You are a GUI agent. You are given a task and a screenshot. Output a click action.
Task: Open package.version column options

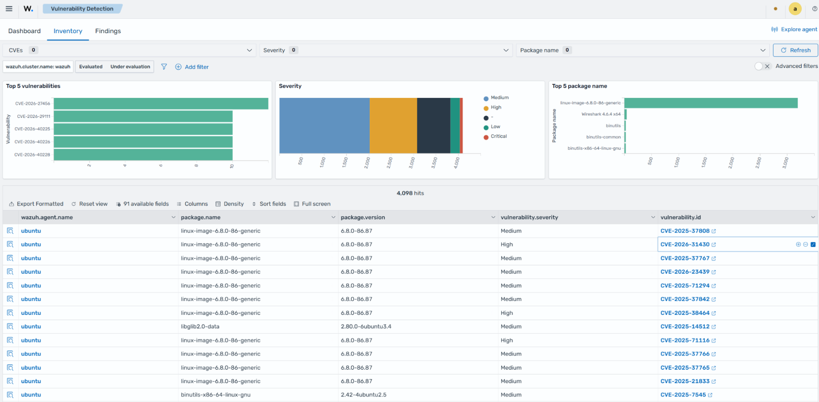pyautogui.click(x=493, y=217)
